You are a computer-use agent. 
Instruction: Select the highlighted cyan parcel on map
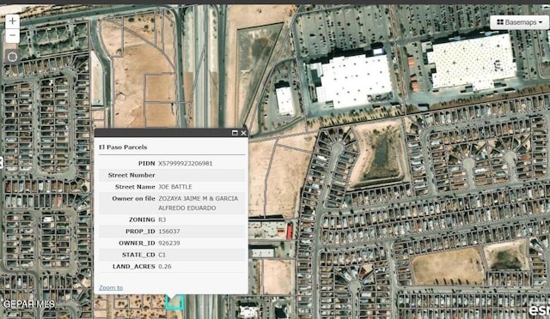pos(174,303)
